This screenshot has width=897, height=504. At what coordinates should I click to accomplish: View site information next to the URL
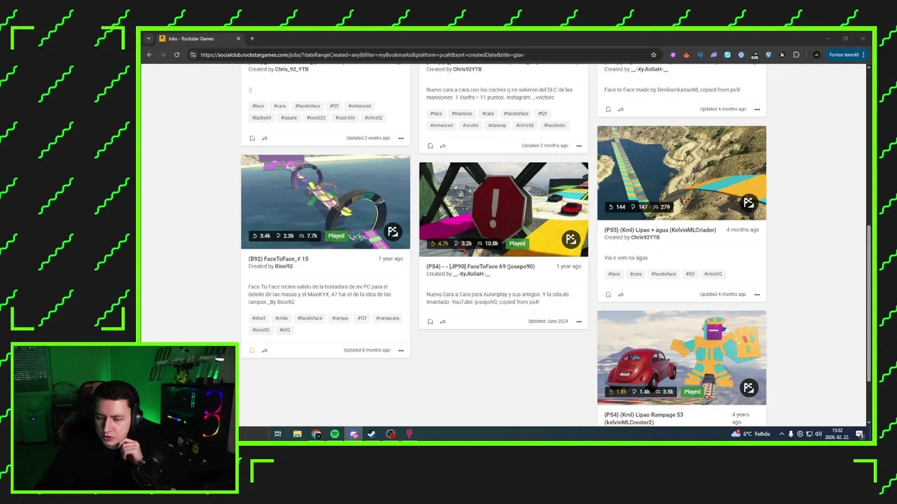point(193,55)
